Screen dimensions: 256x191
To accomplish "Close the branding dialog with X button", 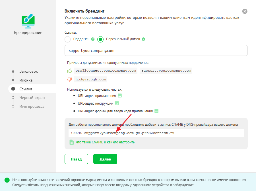I will coord(245,11).
